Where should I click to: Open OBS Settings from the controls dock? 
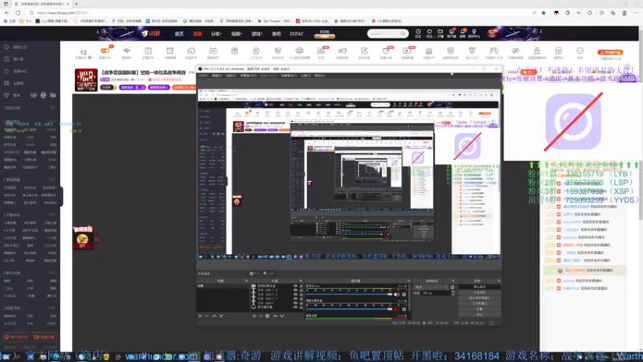coord(479,309)
